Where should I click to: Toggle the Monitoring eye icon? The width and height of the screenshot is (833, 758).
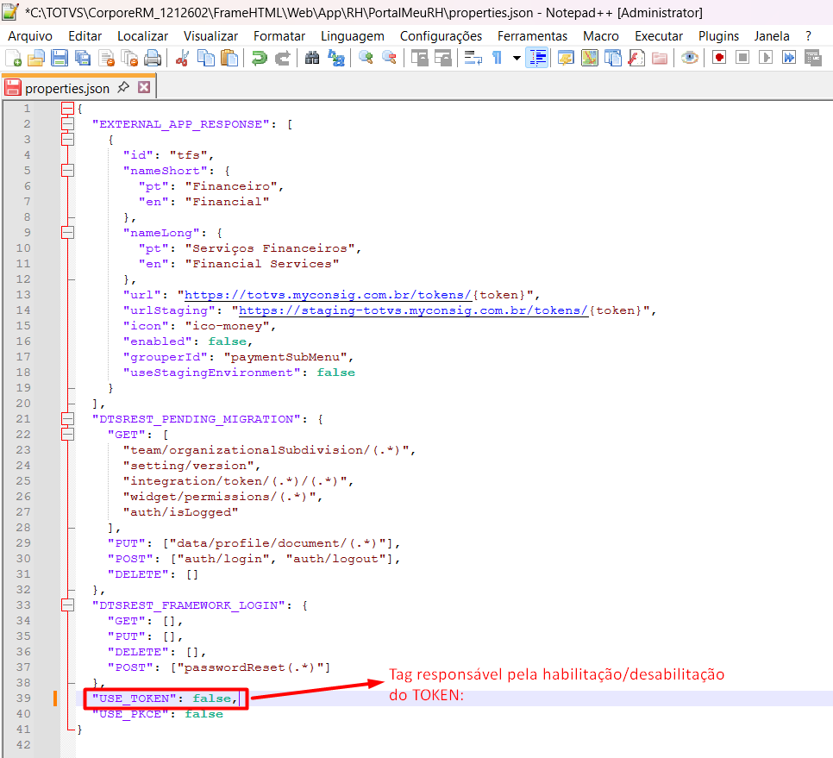690,58
